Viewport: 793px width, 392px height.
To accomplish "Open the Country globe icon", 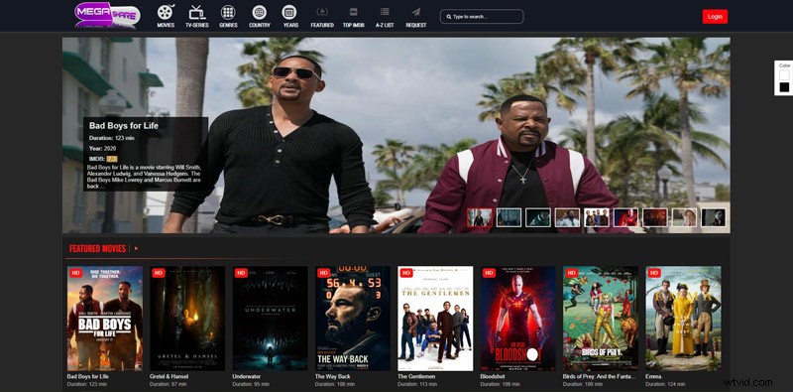I will click(260, 12).
